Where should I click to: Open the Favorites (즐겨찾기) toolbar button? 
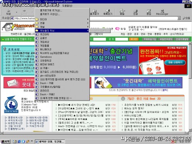coord(94,12)
